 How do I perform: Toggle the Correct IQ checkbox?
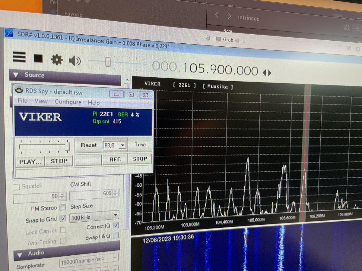(116, 226)
